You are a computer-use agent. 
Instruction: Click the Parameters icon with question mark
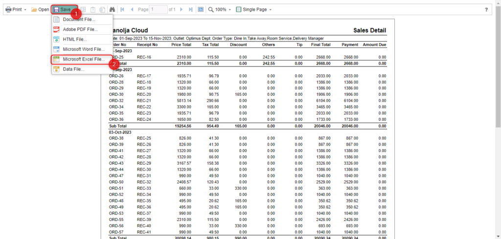[93, 10]
